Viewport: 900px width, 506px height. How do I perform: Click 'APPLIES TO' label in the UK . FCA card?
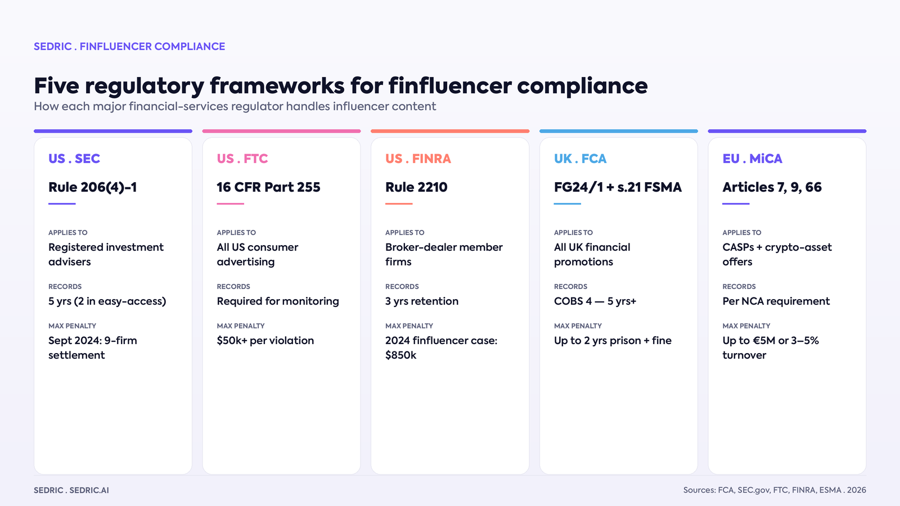(x=574, y=233)
